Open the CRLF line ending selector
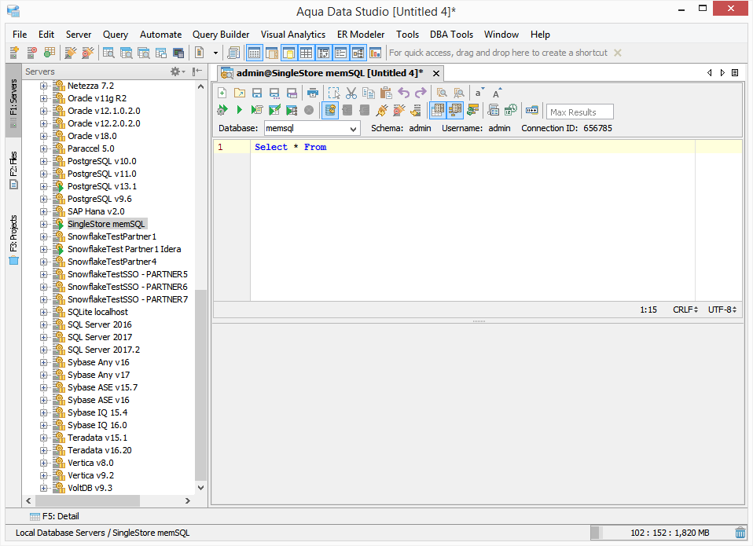753x546 pixels. pyautogui.click(x=685, y=310)
